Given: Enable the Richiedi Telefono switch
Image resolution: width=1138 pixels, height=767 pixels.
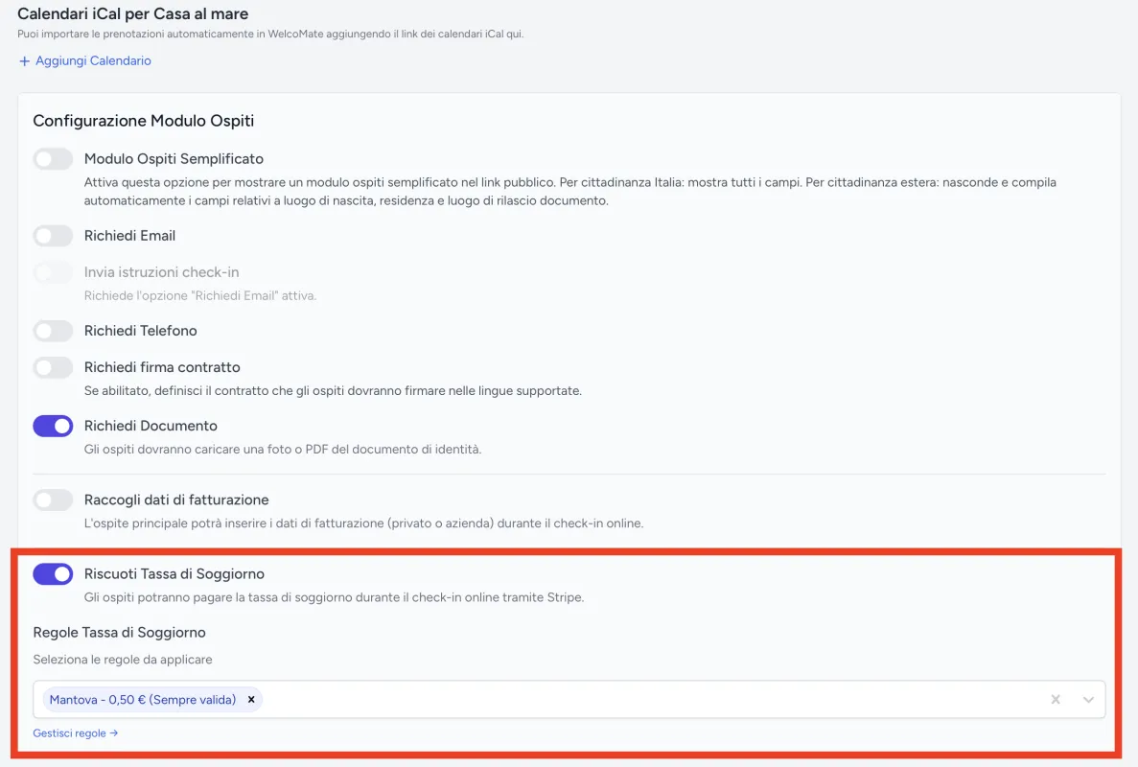Looking at the screenshot, I should coord(53,331).
